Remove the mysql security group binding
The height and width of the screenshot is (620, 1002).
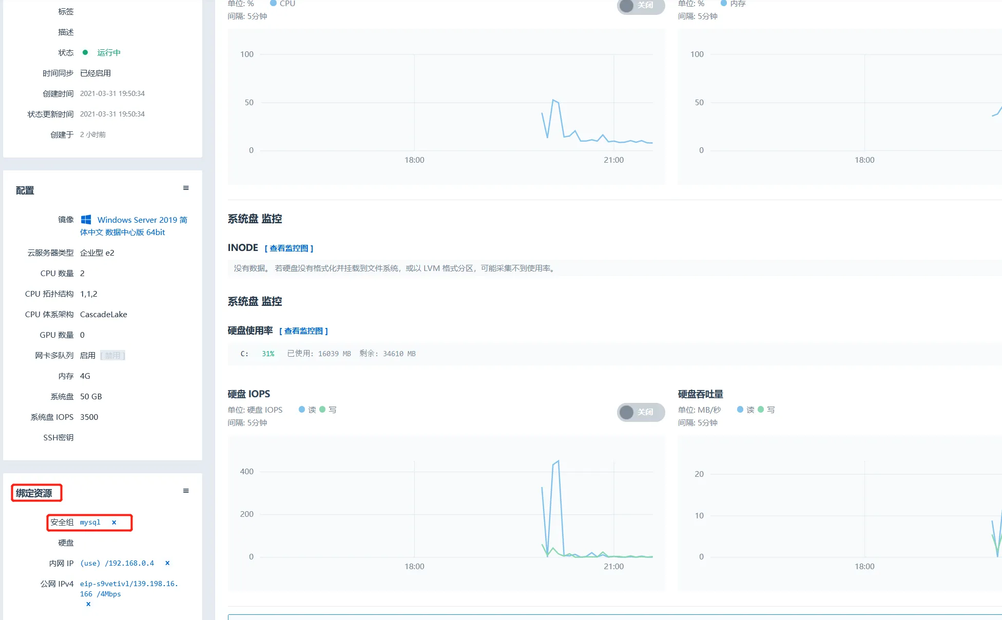pyautogui.click(x=114, y=522)
